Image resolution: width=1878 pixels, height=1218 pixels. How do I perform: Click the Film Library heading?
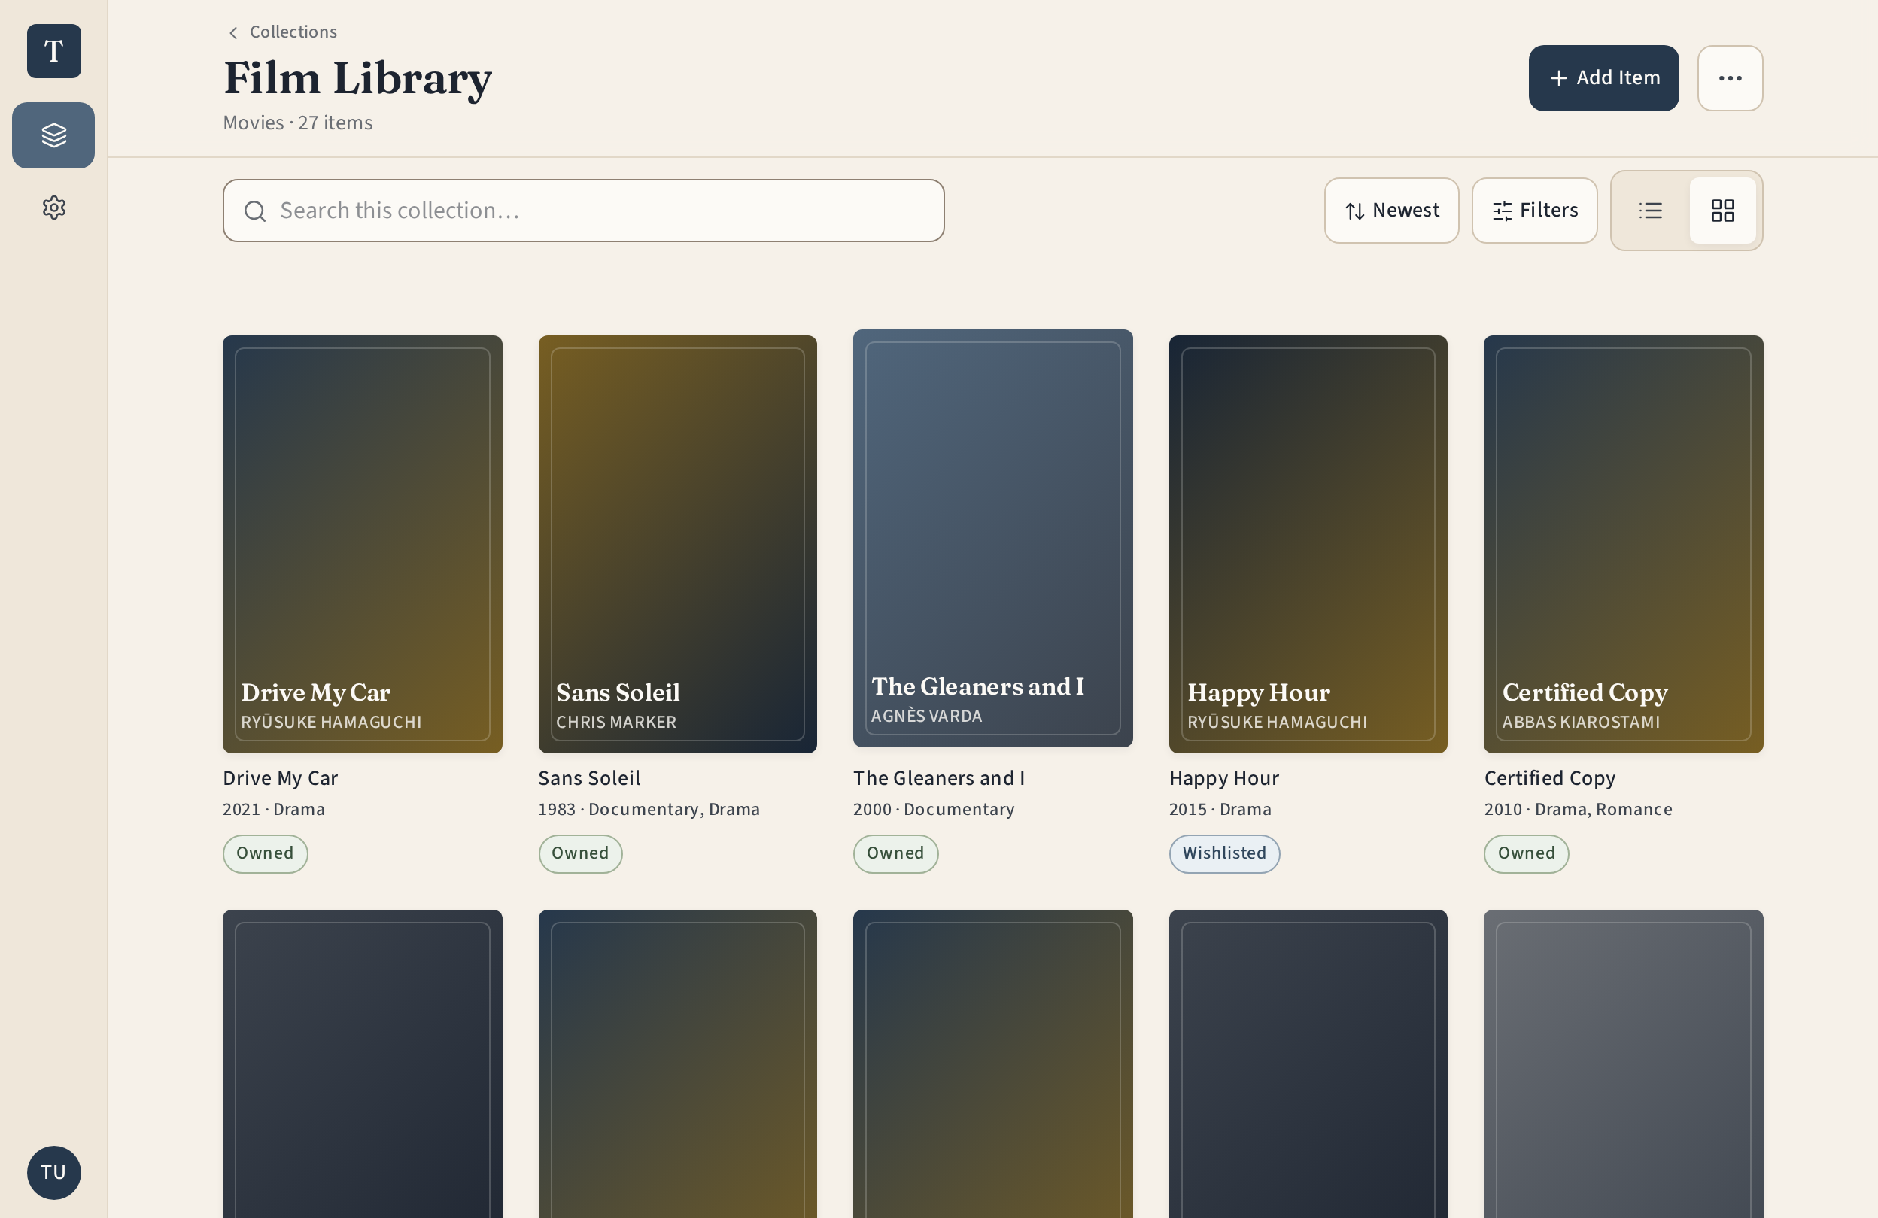click(x=357, y=78)
